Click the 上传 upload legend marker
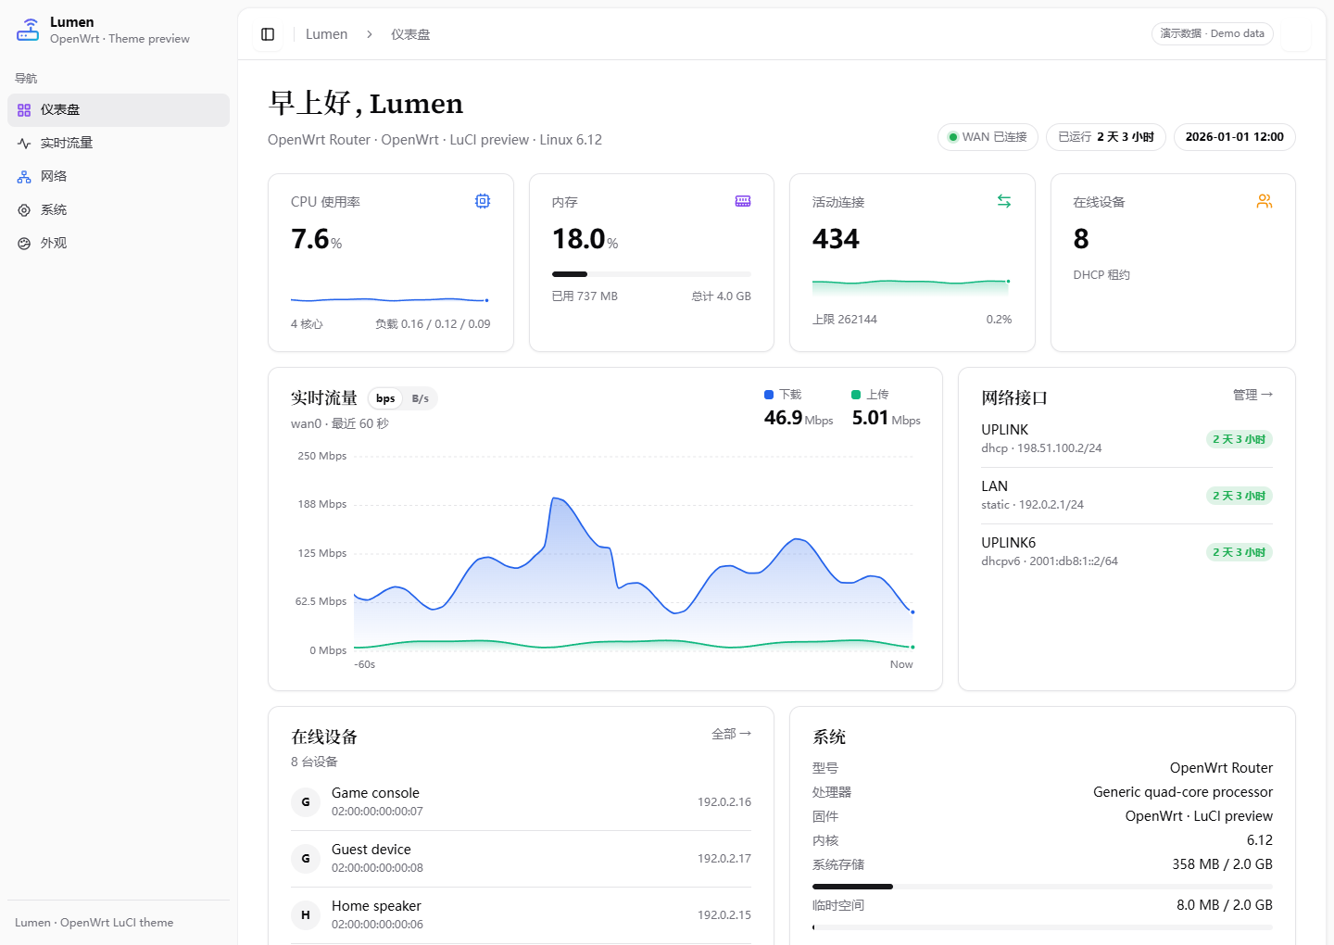The width and height of the screenshot is (1334, 945). point(856,395)
